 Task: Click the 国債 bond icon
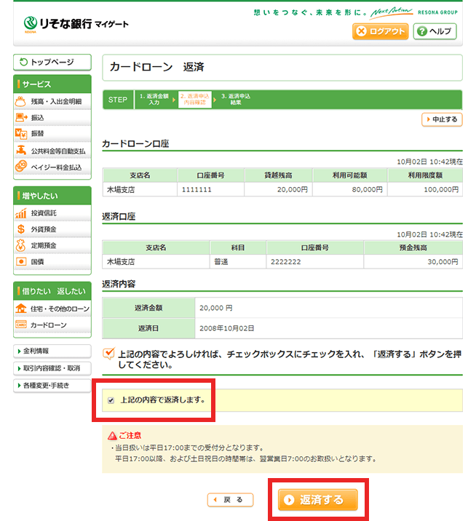pos(21,261)
